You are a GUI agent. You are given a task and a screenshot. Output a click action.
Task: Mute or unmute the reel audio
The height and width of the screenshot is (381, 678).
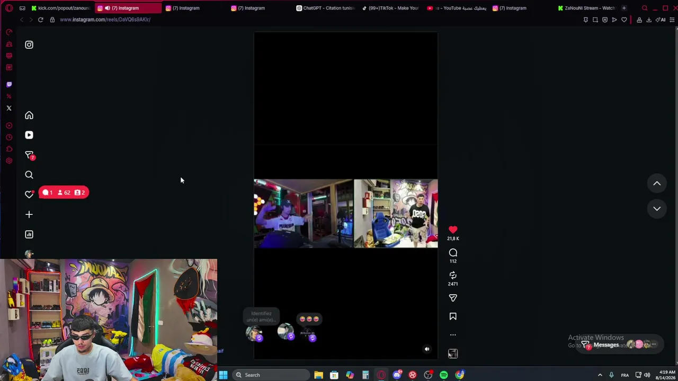coord(427,349)
